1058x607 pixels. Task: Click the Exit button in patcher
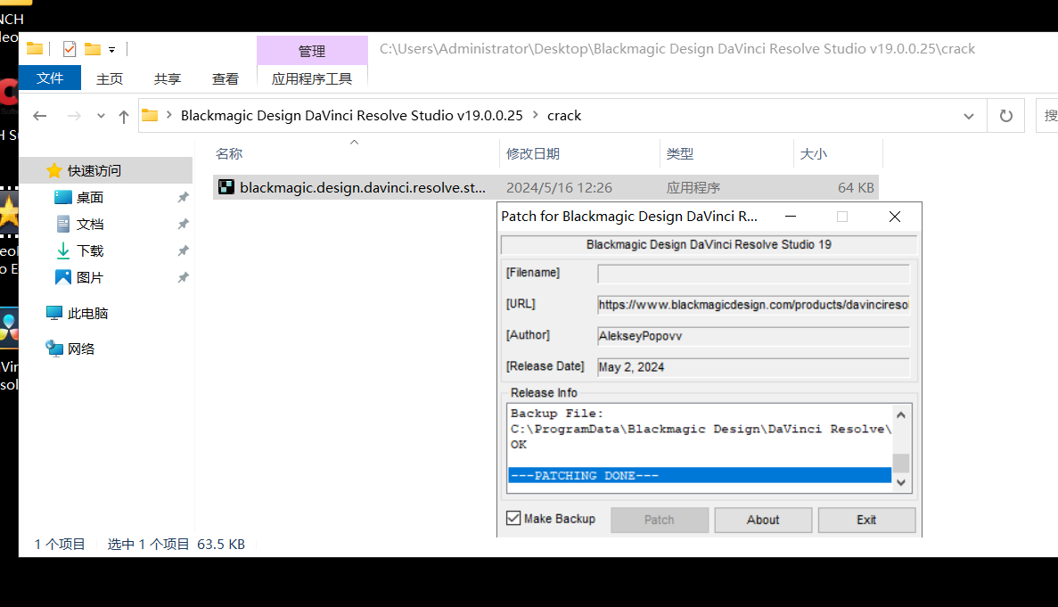(x=866, y=520)
